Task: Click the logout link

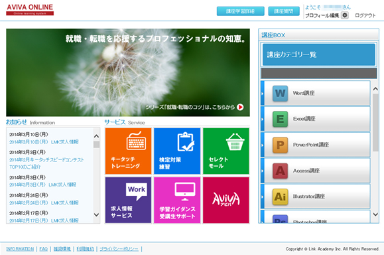Action: (365, 15)
